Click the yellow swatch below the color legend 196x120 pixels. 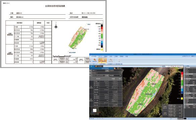[x=182, y=98]
